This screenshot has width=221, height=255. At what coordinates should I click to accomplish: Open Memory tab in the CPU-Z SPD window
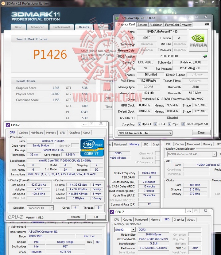click(x=155, y=219)
